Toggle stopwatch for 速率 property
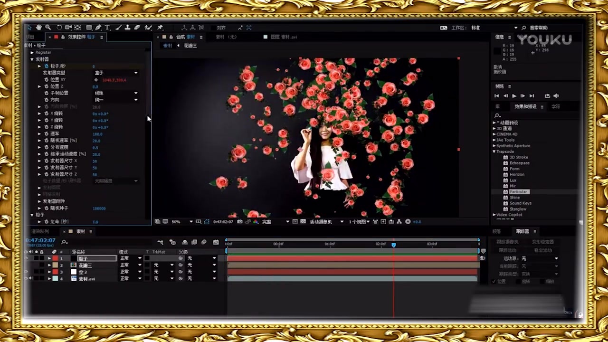 (x=47, y=134)
